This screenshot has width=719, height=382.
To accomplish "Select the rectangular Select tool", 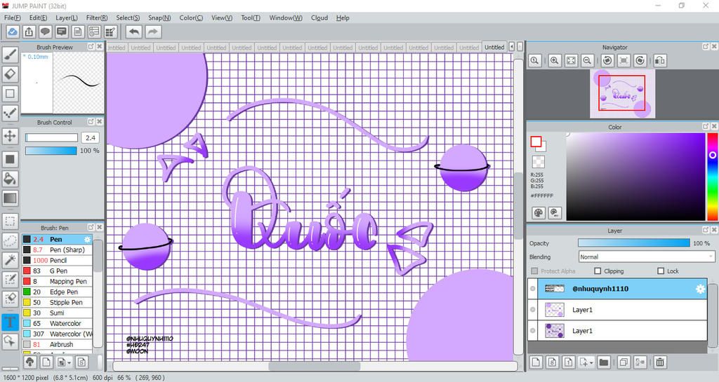I will [10, 221].
